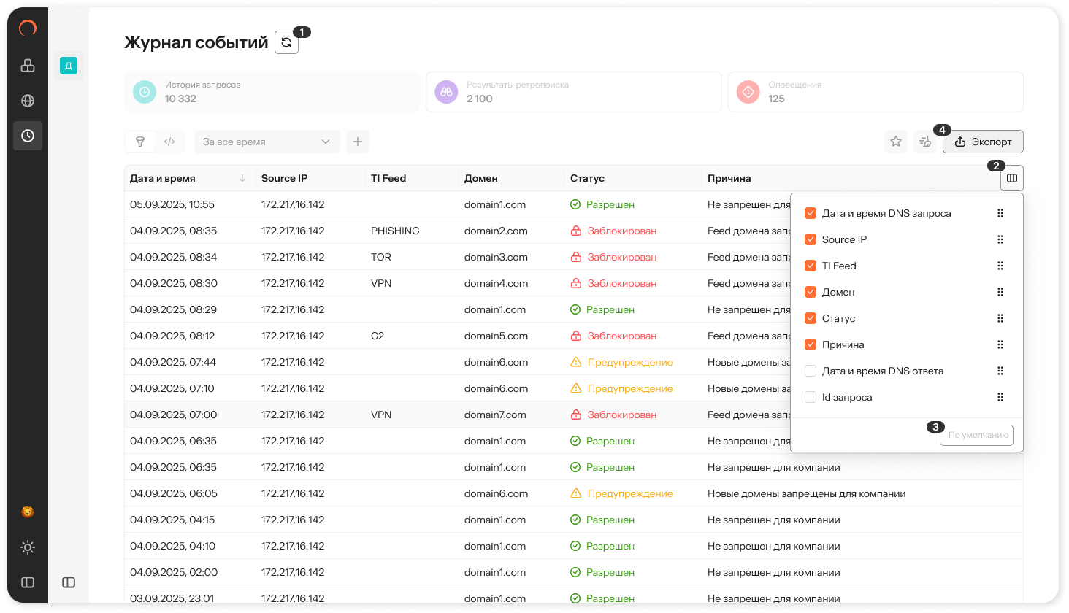This screenshot has height=613, width=1069.
Task: Click the refresh icon next to Журнал событий
Action: point(286,42)
